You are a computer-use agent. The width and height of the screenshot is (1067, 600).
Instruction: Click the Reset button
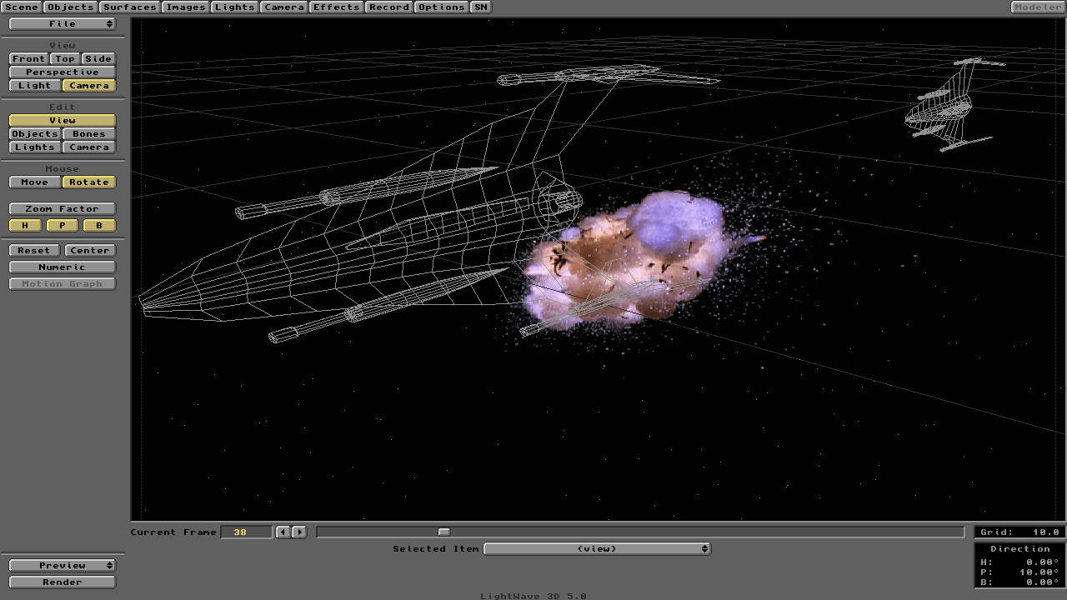pos(34,251)
